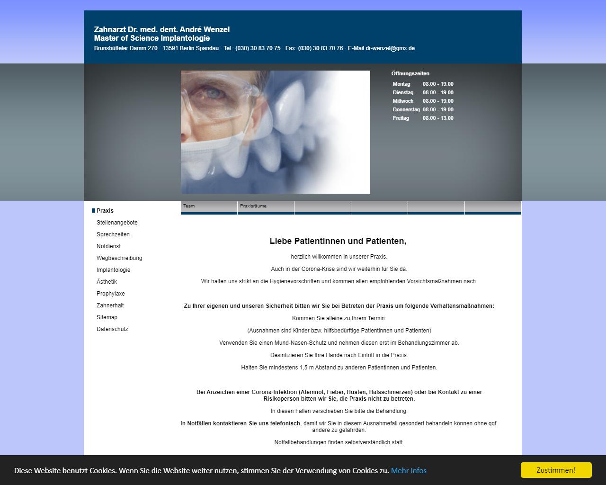The image size is (606, 485).
Task: Open the Notdienst page
Action: (108, 246)
